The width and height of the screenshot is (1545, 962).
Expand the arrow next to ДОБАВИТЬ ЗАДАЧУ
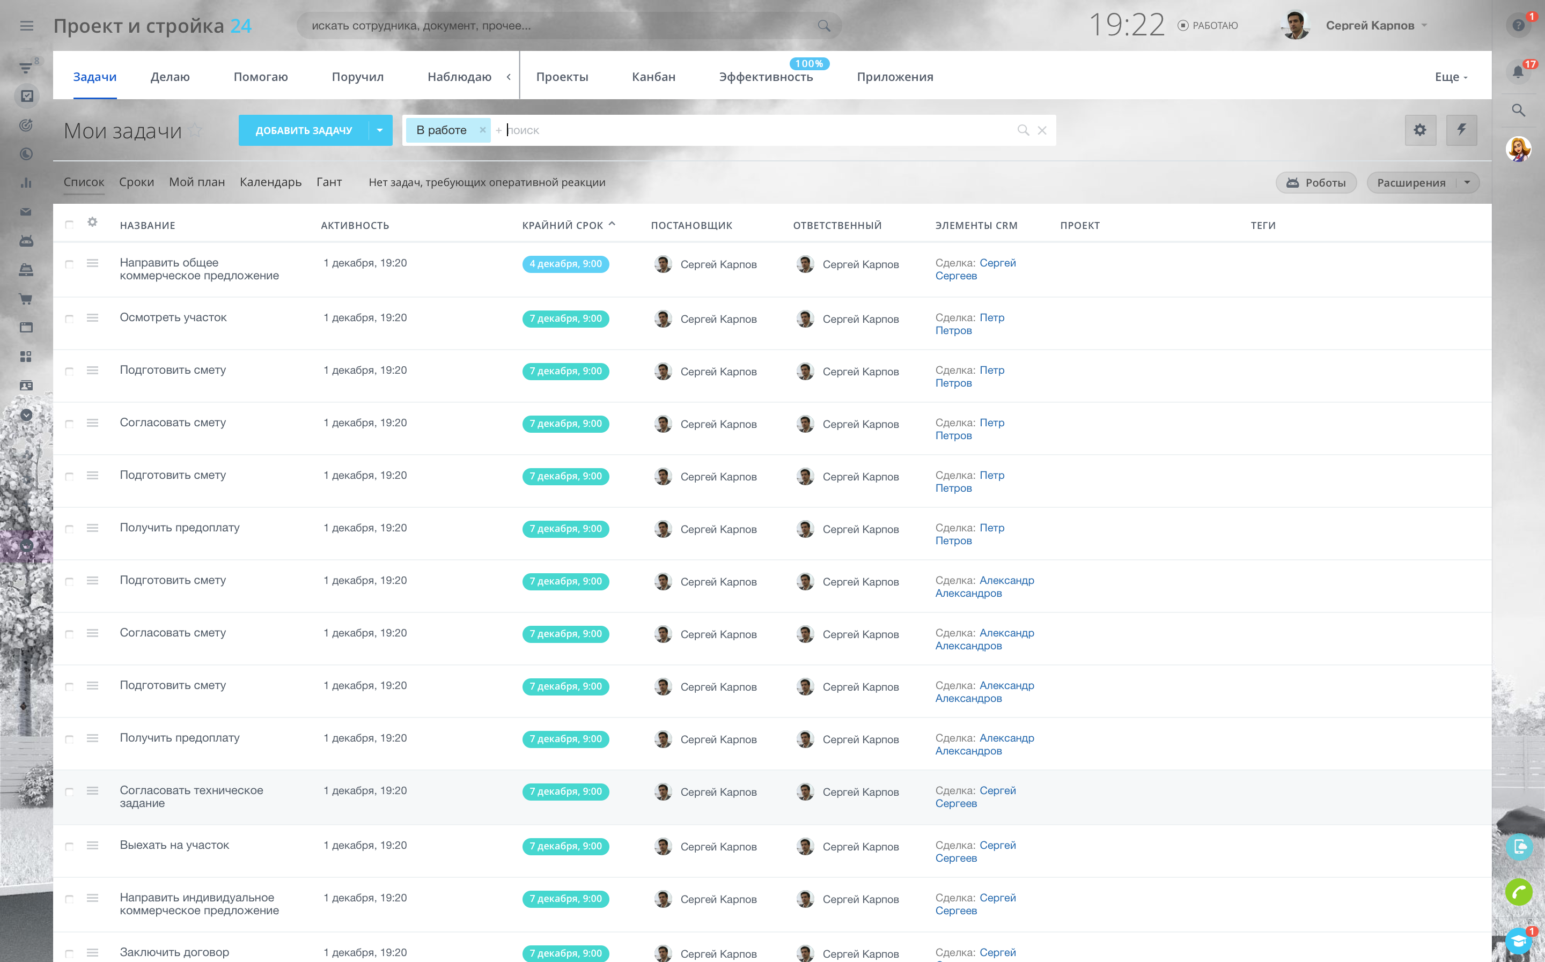click(x=380, y=130)
